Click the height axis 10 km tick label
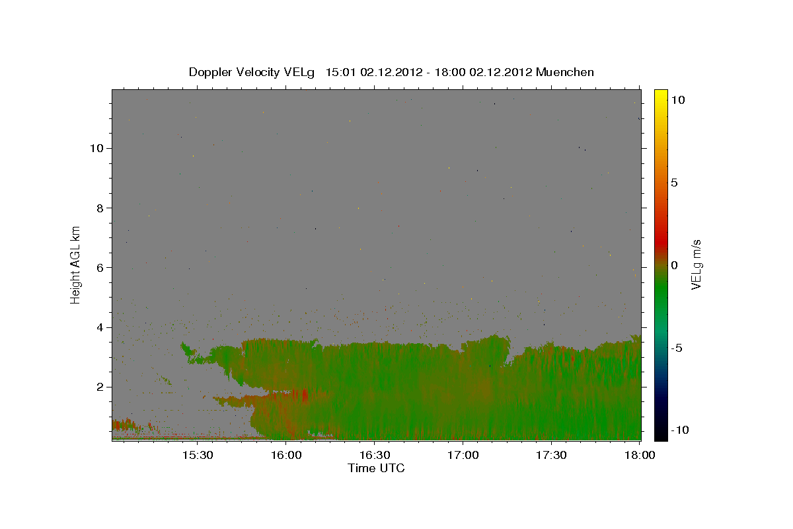Image resolution: width=793 pixels, height=529 pixels. 97,148
